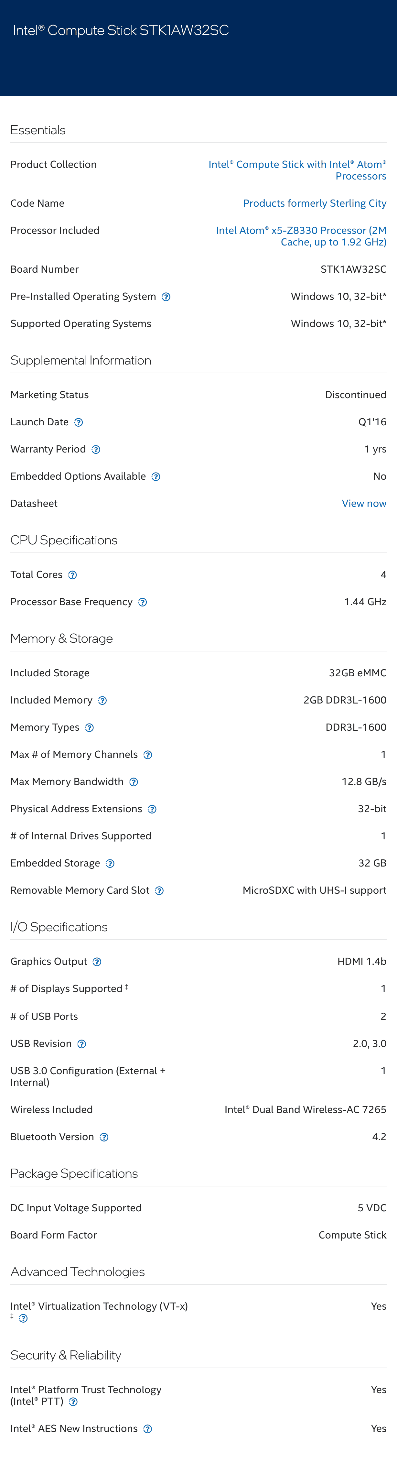Click Intel Platform Trust Technology help icon
Viewport: 397px width, 1473px height.
coord(73,1402)
